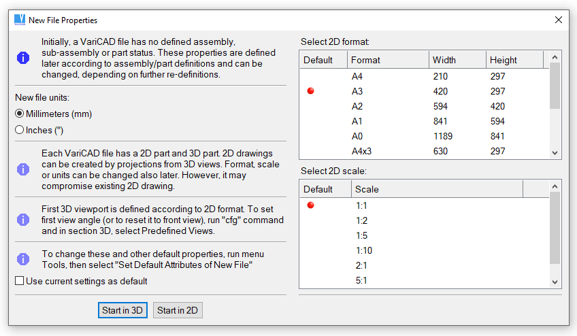
Task: Enable Use current settings as default
Action: pyautogui.click(x=20, y=281)
